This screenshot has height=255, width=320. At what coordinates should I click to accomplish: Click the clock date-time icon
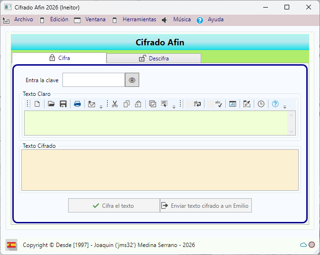coord(261,104)
